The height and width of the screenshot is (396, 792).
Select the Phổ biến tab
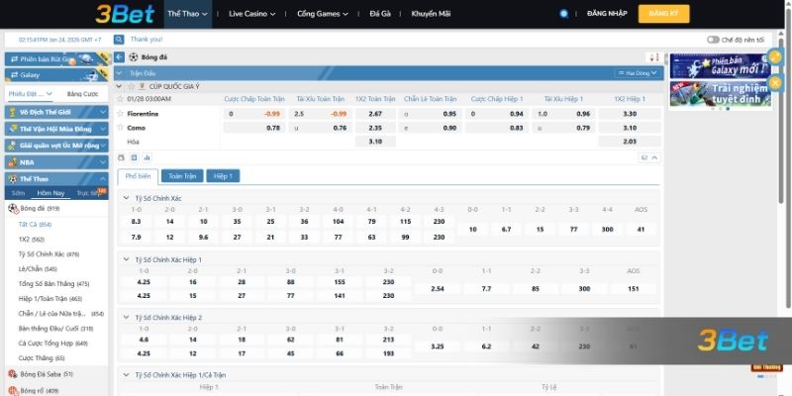tap(138, 176)
